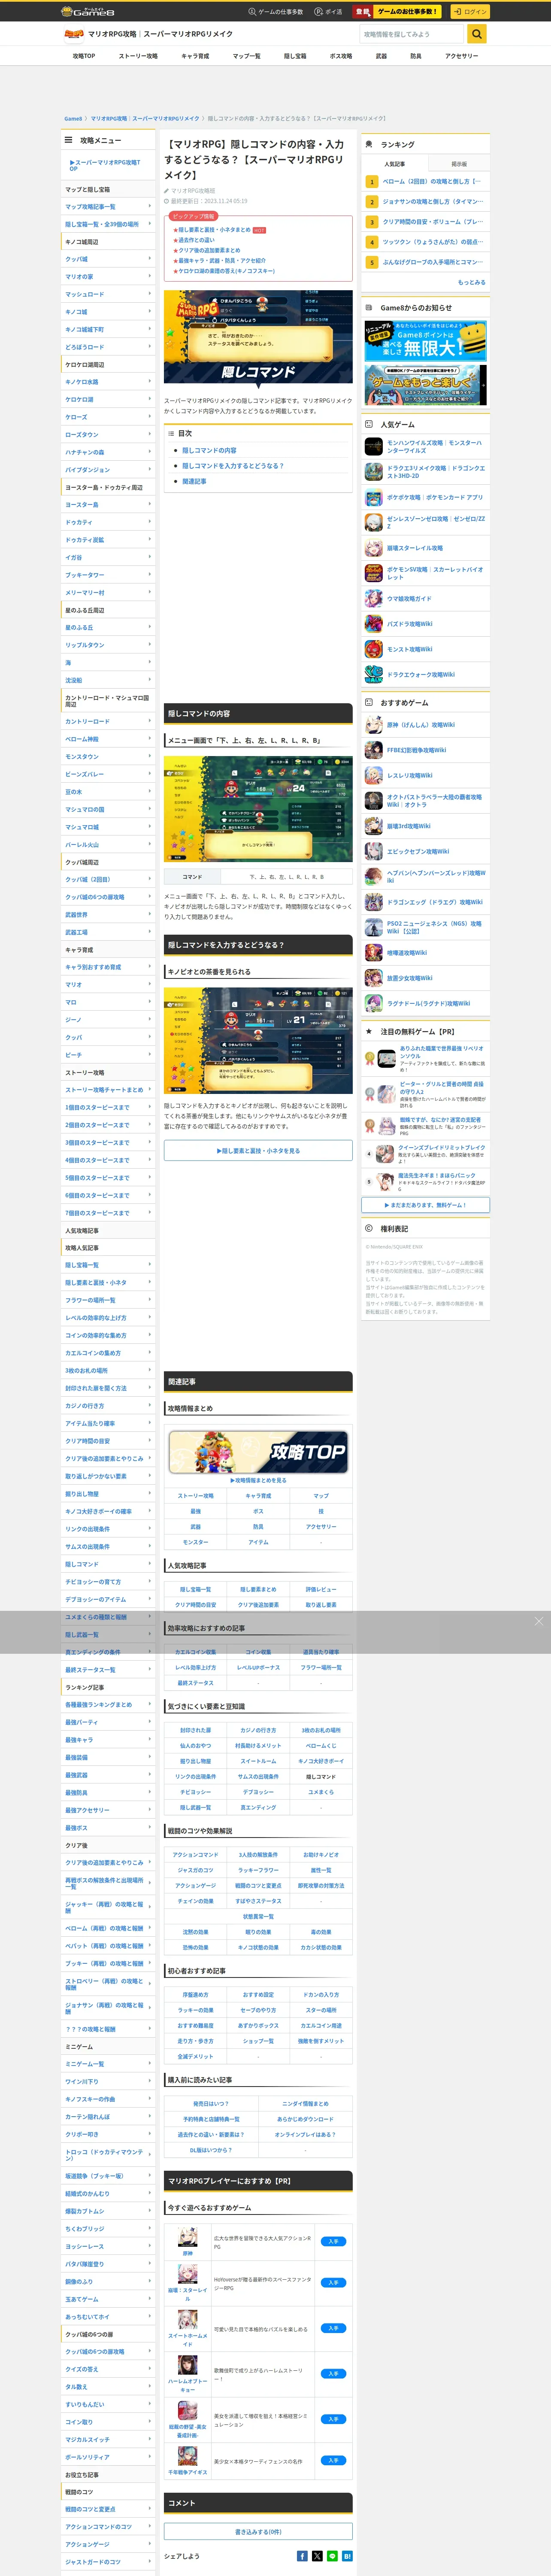
Task: Open ranking item 1 ベローム(2回目)
Action: coord(432,182)
